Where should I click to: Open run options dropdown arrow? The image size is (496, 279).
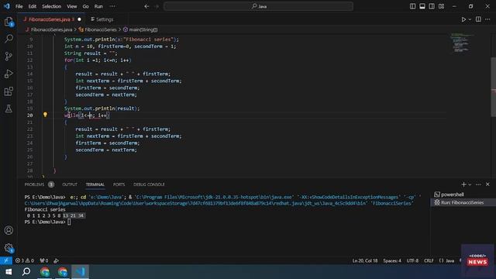click(470, 19)
